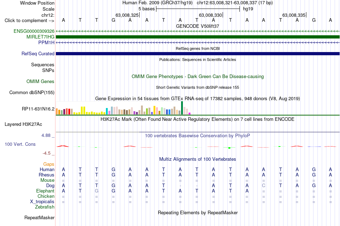Select the X_tropicalis alignment row label

pos(42,202)
